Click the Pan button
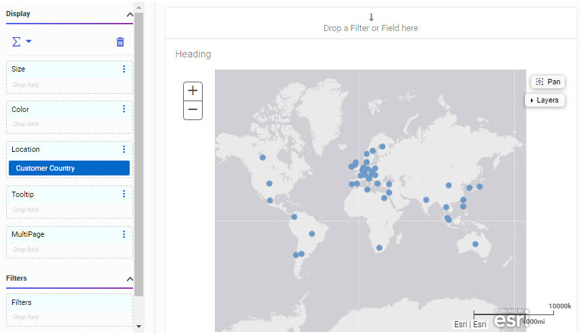Viewport: 581px width, 334px height. (x=548, y=82)
